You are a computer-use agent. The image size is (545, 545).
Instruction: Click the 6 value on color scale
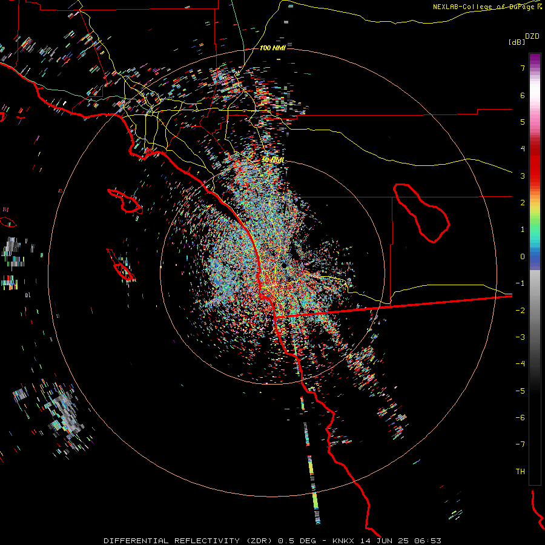coord(523,95)
